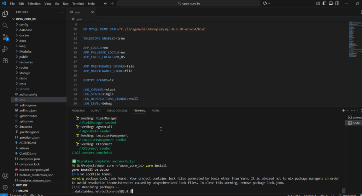This screenshot has height=196, width=362.
Task: Toggle the primary side bar layout button
Action: pyautogui.click(x=325, y=4)
